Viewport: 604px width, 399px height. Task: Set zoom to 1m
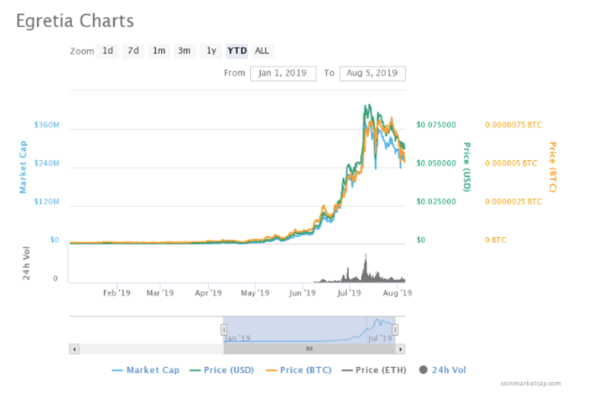(x=159, y=51)
